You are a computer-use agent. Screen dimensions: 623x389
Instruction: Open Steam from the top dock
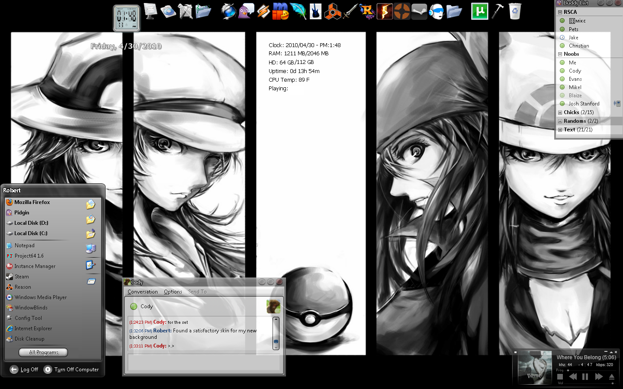419,11
